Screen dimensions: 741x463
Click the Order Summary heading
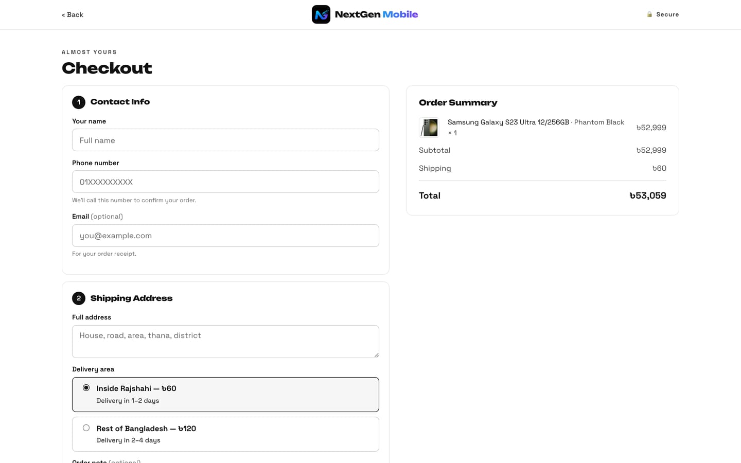point(458,102)
